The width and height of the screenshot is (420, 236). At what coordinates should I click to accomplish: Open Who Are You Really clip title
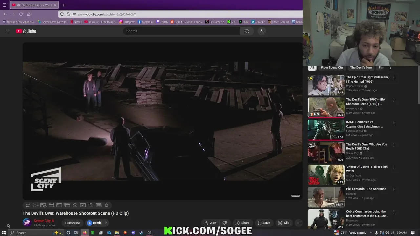pyautogui.click(x=367, y=147)
